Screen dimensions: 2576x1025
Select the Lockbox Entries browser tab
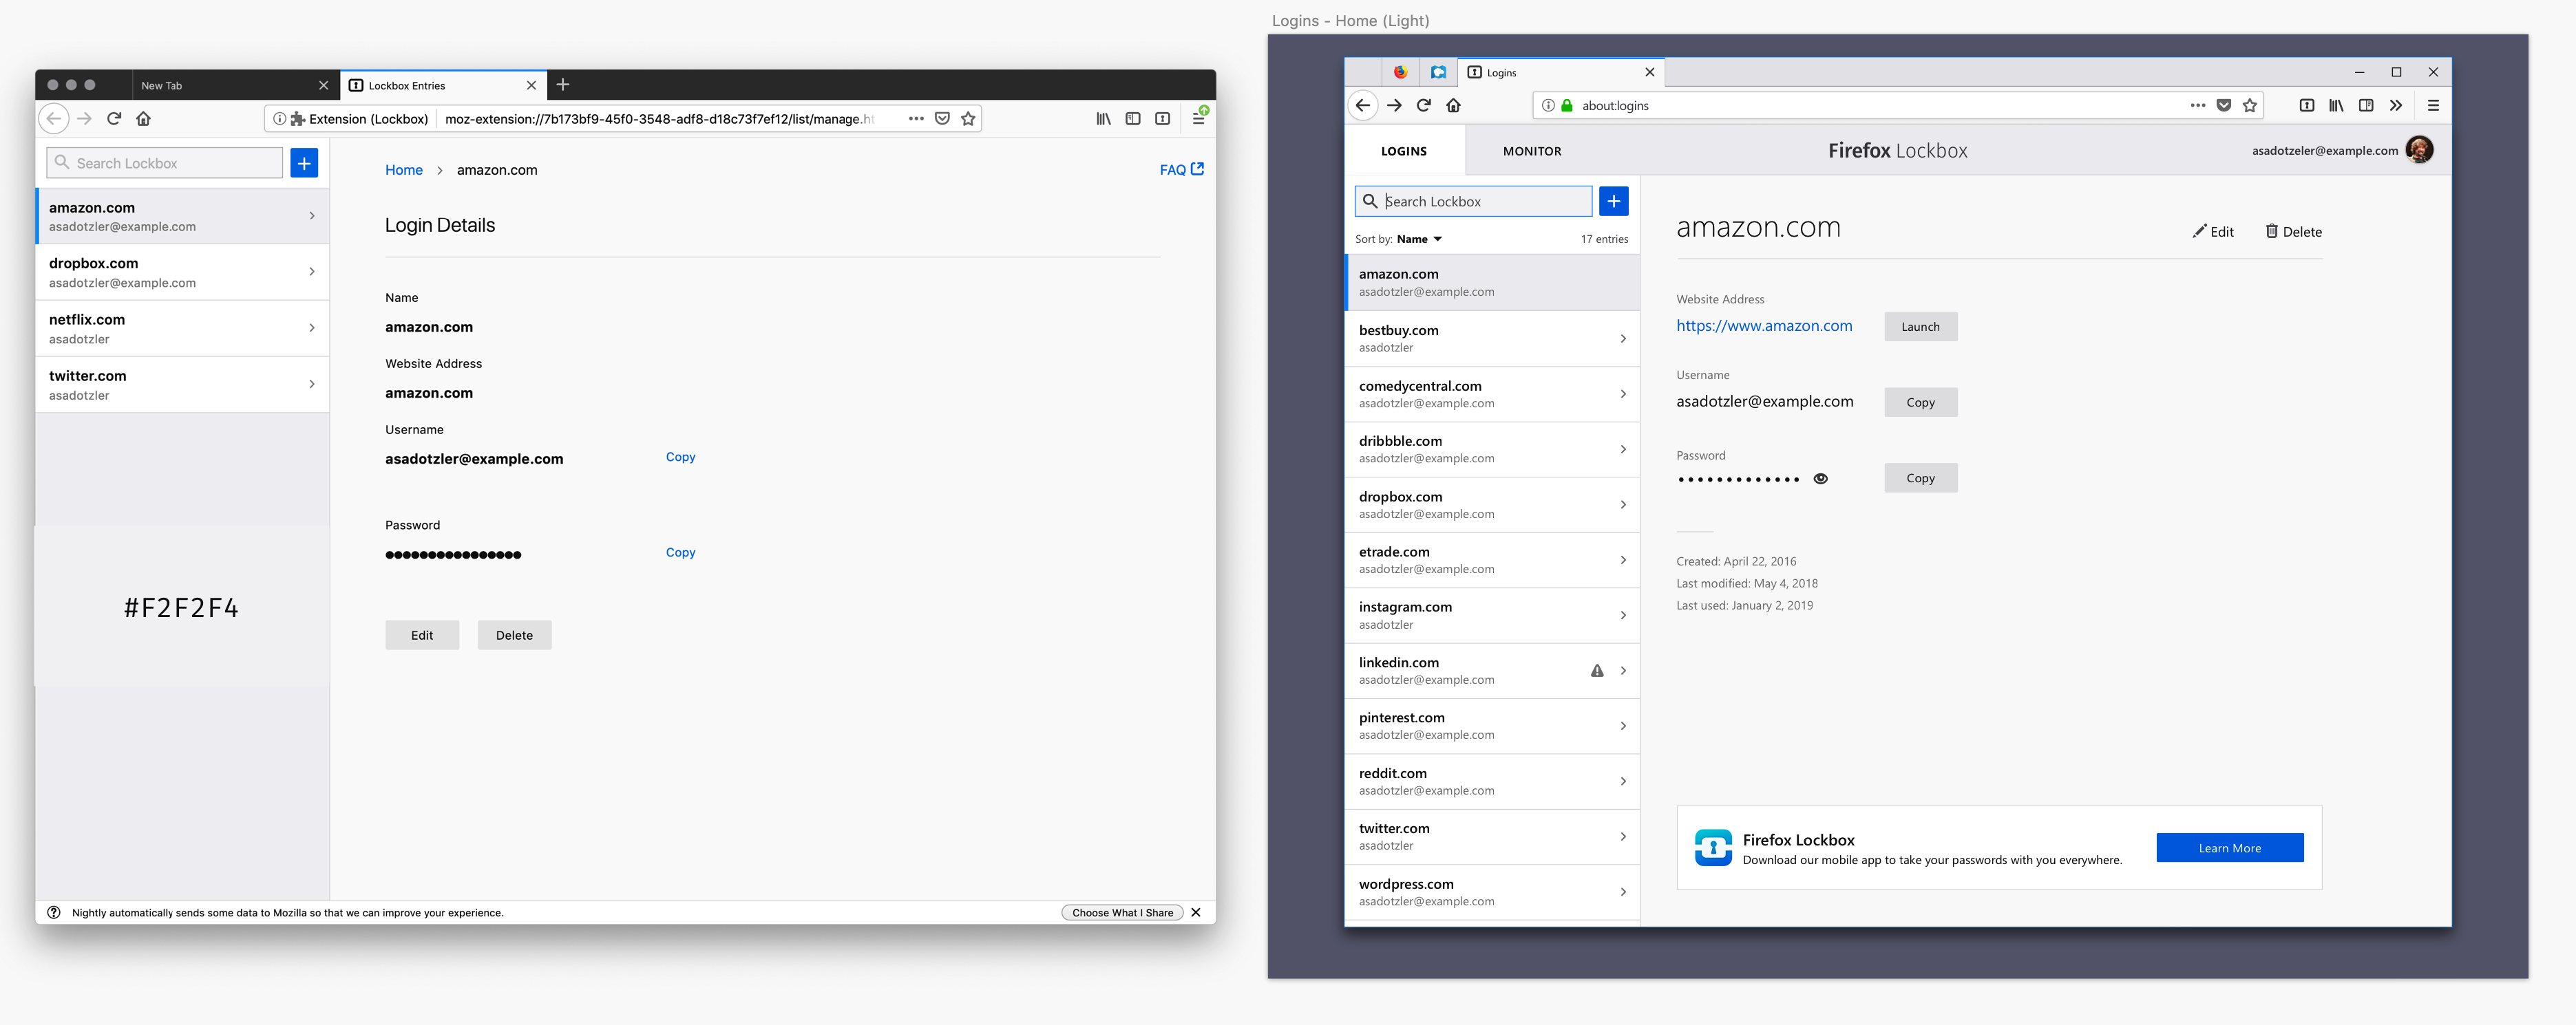[444, 85]
